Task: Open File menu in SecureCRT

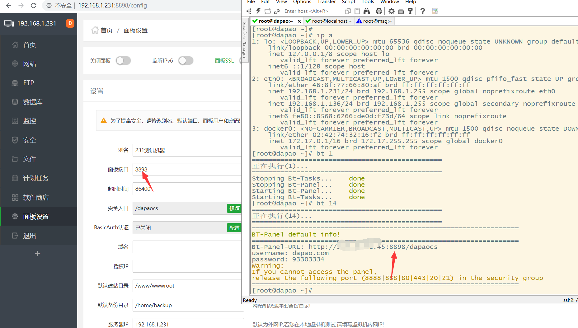Action: (251, 2)
